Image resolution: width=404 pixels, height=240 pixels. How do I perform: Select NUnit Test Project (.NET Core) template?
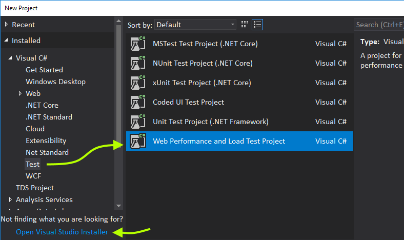tap(239, 63)
